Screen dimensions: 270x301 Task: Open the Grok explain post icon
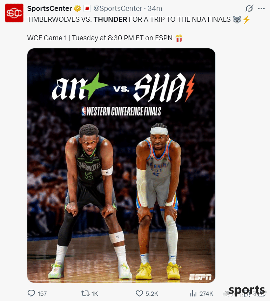[249, 8]
